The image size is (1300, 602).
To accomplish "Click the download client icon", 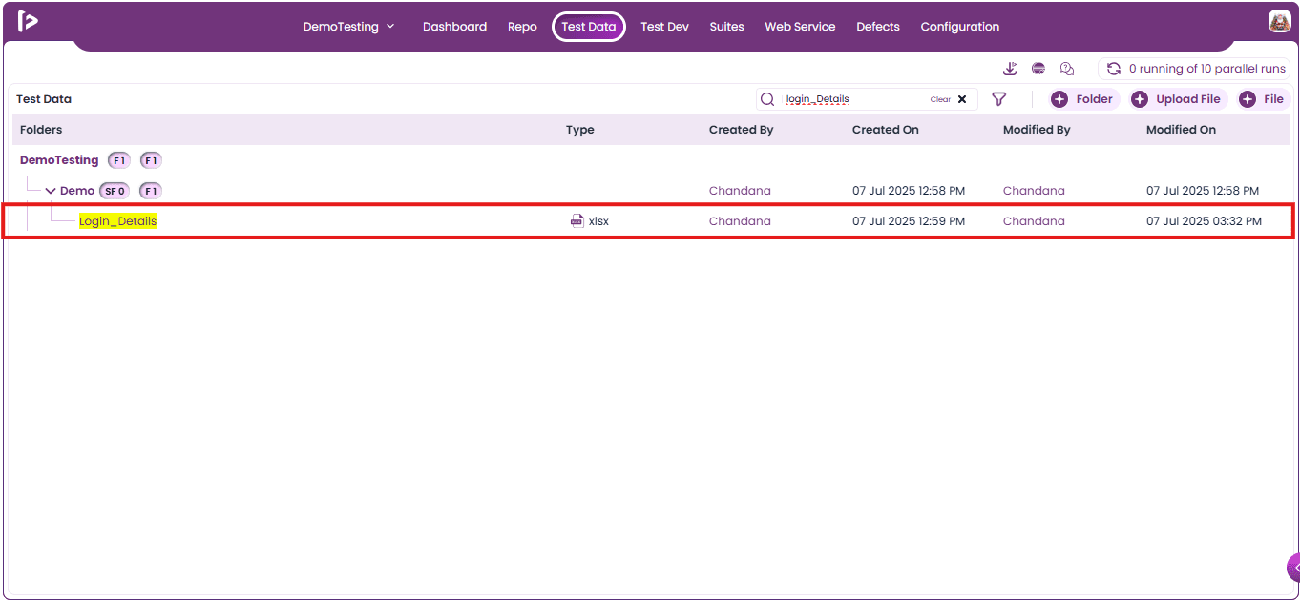I will [x=1011, y=69].
